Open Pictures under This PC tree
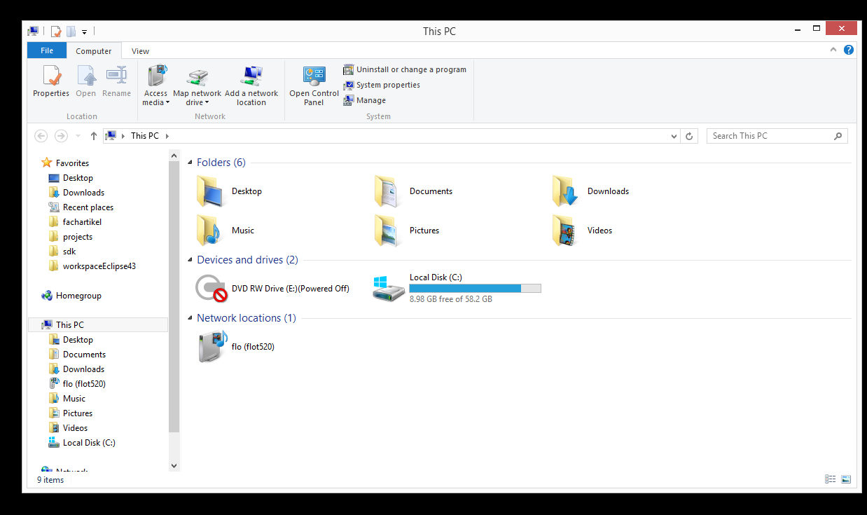The height and width of the screenshot is (515, 867). point(71,413)
